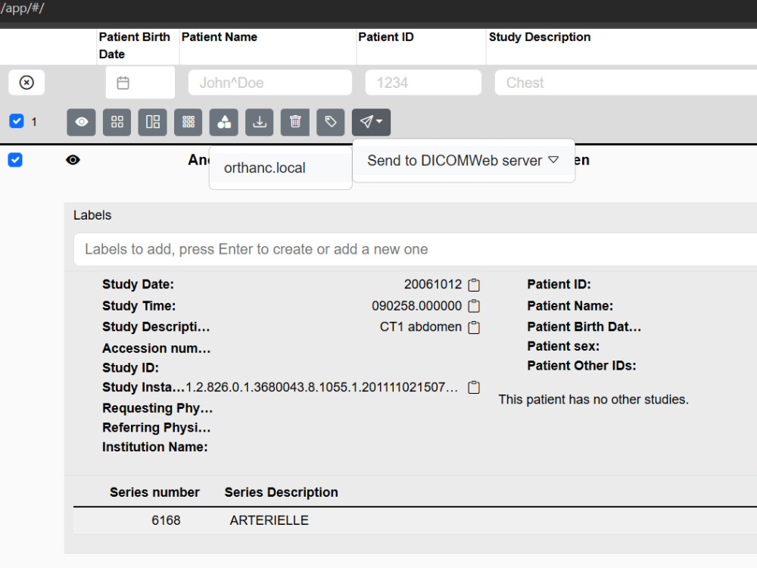Click the four-squares grid toolbar button
This screenshot has width=757, height=568.
click(x=117, y=122)
